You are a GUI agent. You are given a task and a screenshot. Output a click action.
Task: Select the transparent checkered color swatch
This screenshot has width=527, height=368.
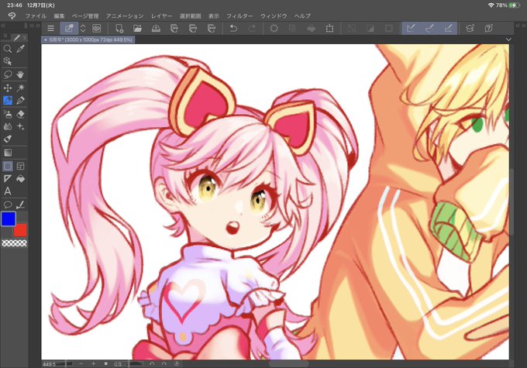click(14, 243)
